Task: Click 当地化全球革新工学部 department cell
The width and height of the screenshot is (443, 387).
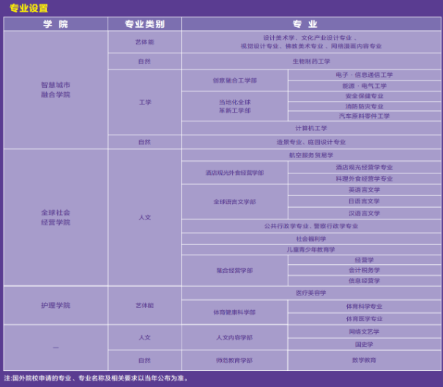Action: pyautogui.click(x=234, y=106)
